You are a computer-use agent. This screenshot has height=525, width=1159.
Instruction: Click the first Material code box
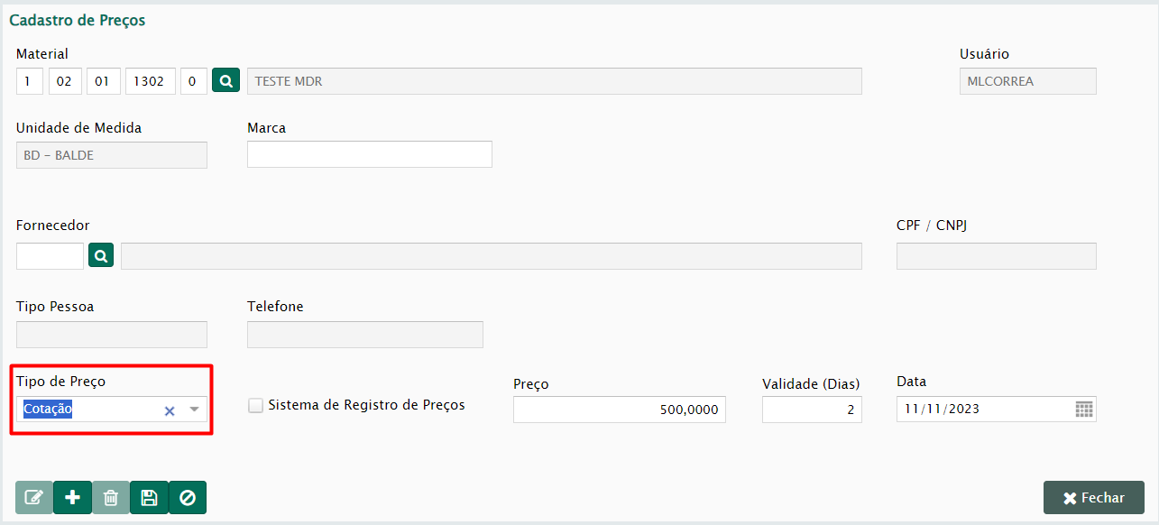29,81
